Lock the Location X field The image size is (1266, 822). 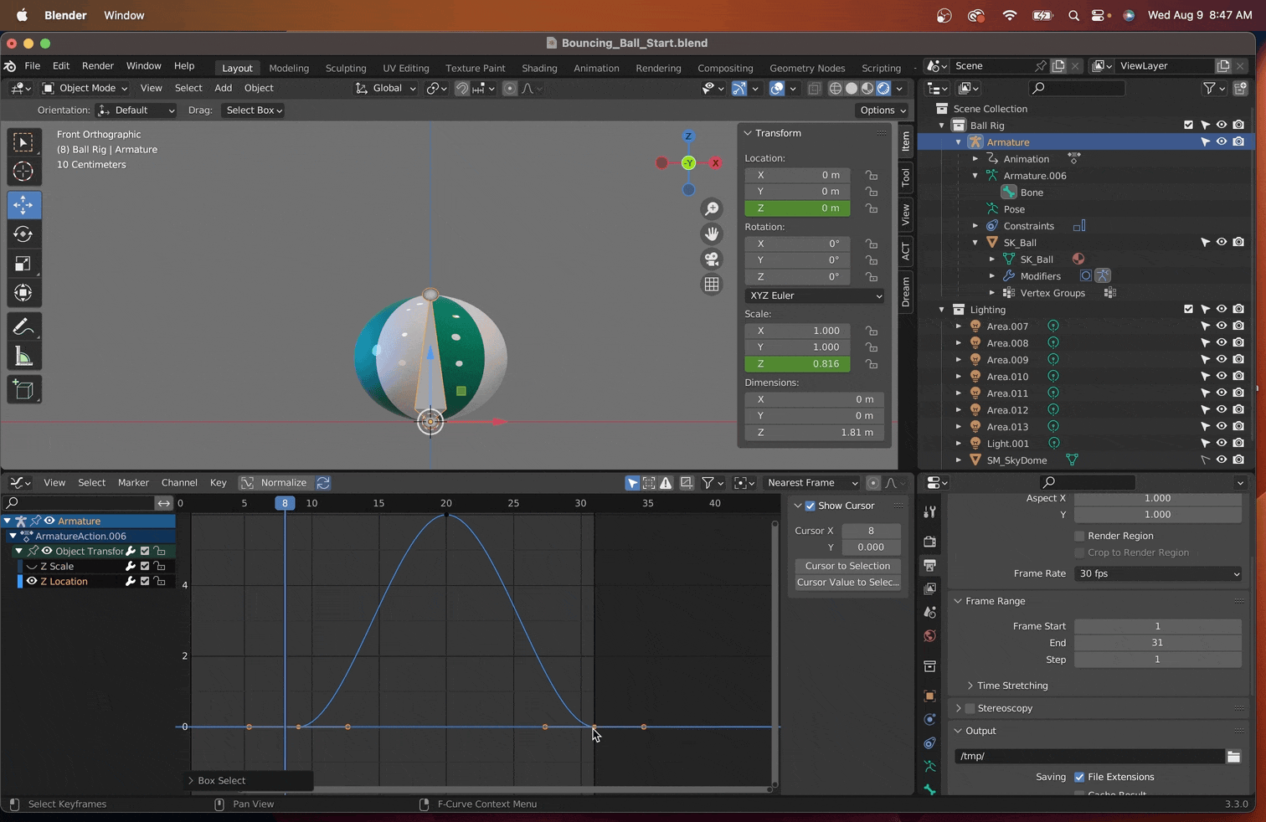point(872,175)
